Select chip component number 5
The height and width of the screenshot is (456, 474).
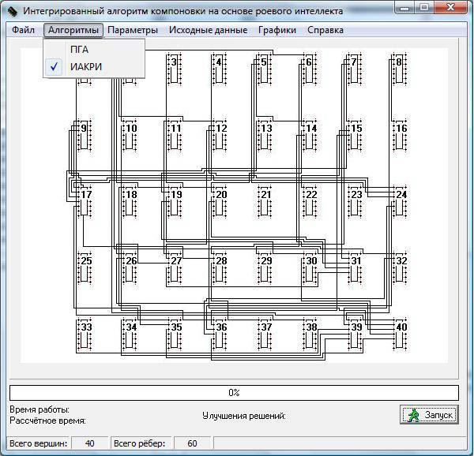264,69
